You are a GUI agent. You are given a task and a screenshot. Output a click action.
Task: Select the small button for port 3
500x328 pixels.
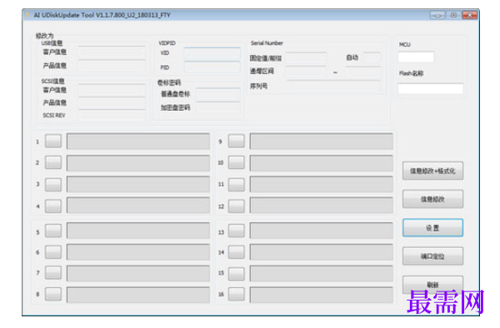53,184
